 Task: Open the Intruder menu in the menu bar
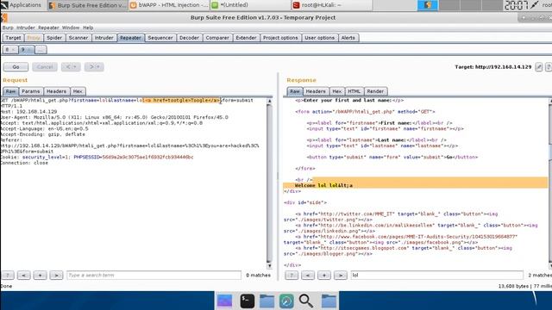coord(26,28)
